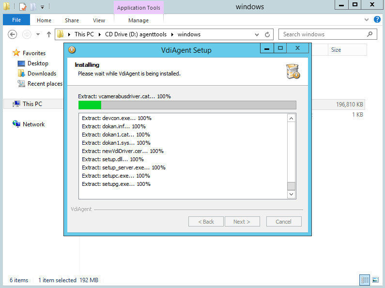Click the installation progress bar

click(187, 105)
